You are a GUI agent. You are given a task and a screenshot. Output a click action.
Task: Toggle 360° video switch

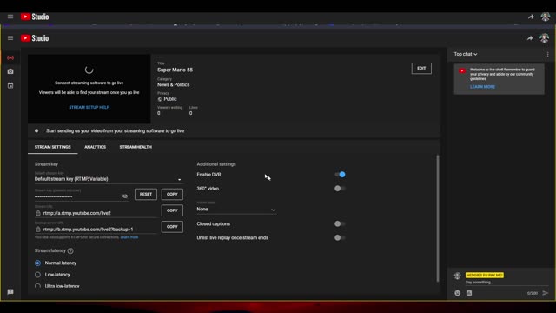point(340,189)
